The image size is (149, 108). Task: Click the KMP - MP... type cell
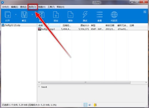(97, 29)
